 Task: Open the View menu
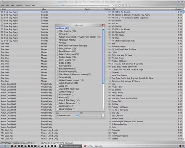(12, 5)
